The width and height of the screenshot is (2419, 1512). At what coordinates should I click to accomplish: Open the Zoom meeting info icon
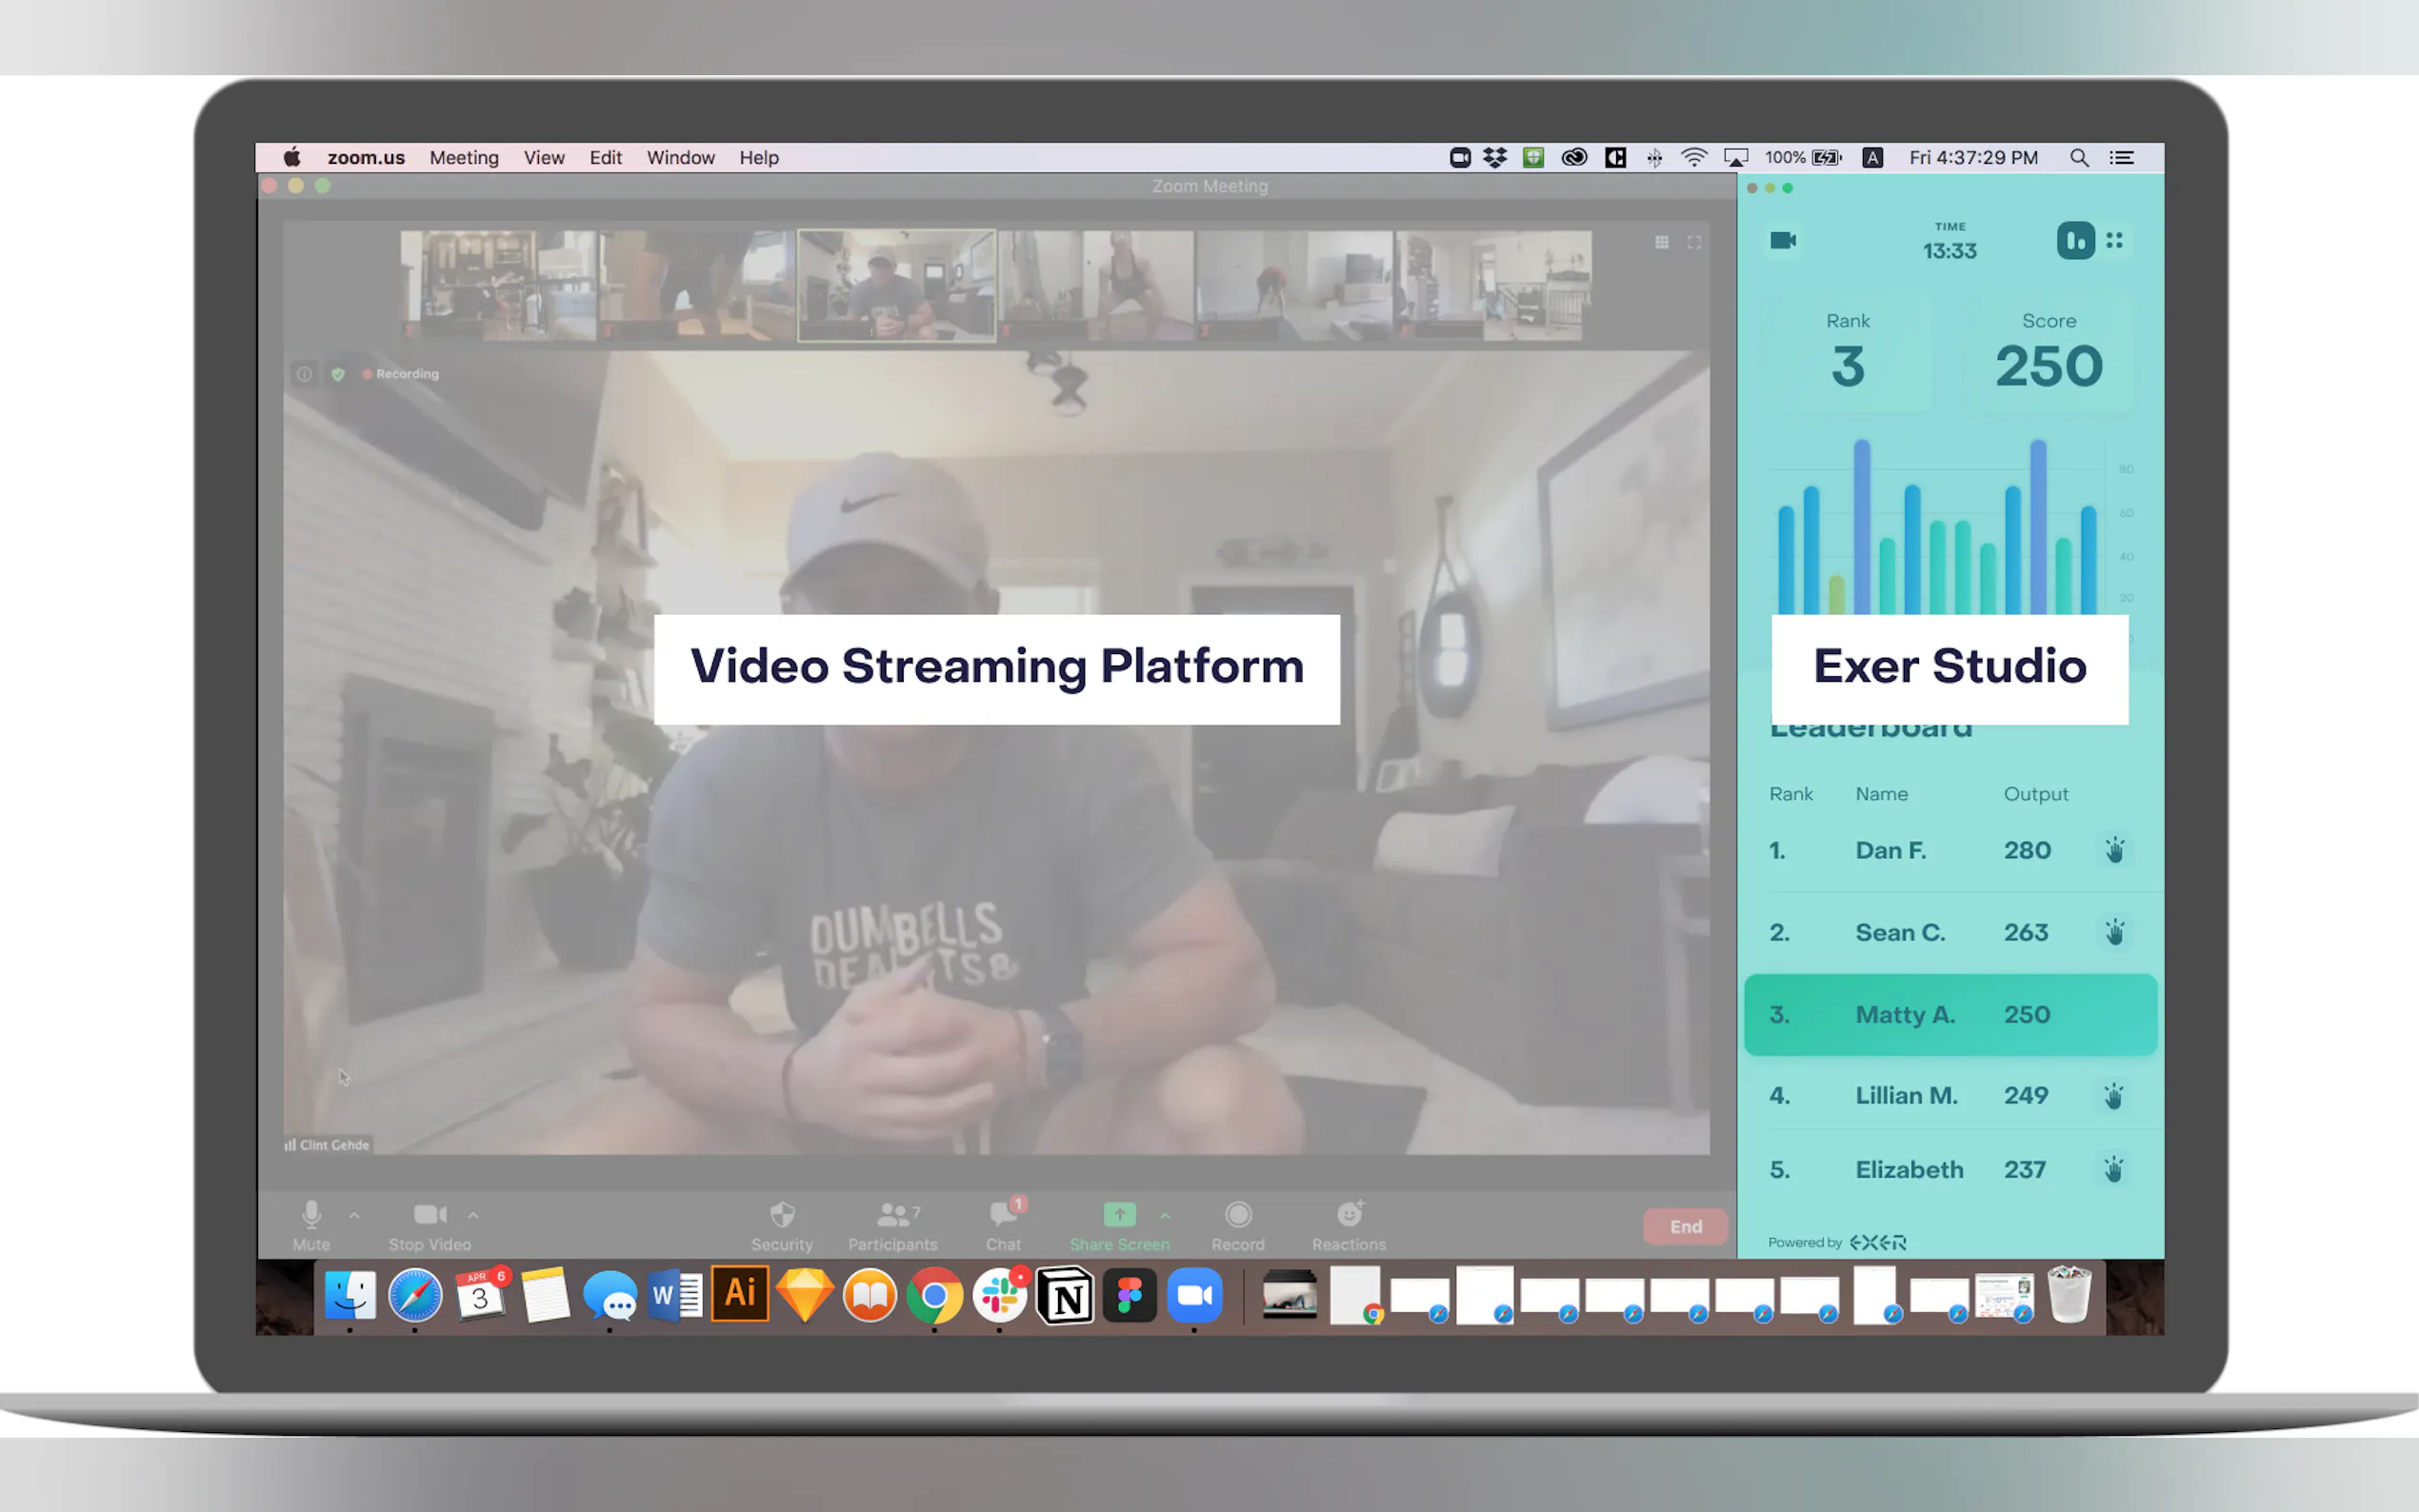[304, 374]
